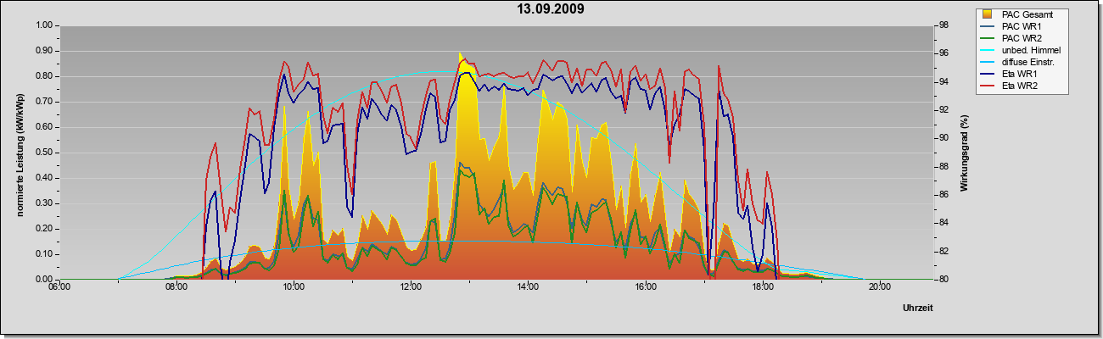The image size is (1103, 339).
Task: Click the 18:00 time axis tick
Action: pos(761,287)
